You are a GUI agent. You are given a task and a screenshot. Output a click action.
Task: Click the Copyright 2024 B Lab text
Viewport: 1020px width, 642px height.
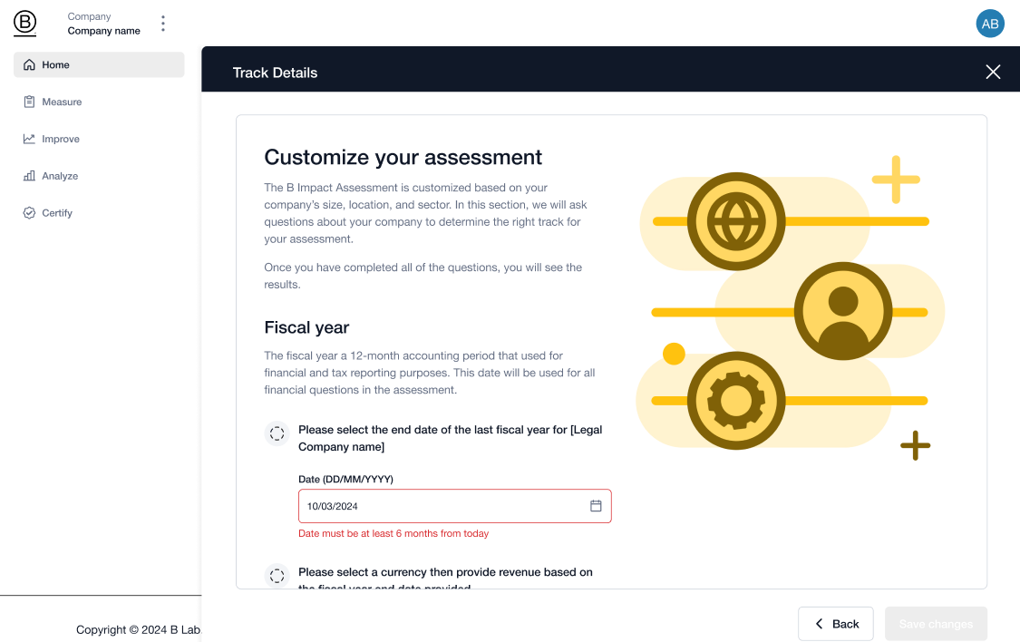coord(139,629)
